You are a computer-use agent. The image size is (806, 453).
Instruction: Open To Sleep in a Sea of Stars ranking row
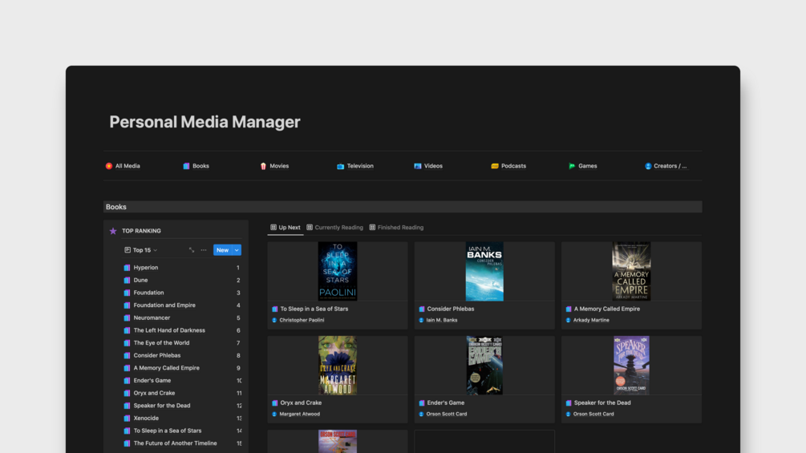182,431
